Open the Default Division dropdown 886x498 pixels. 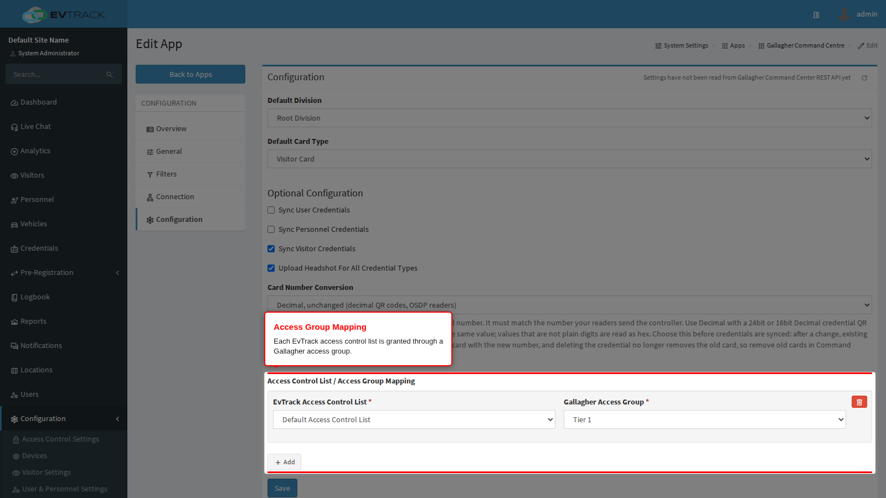coord(570,118)
